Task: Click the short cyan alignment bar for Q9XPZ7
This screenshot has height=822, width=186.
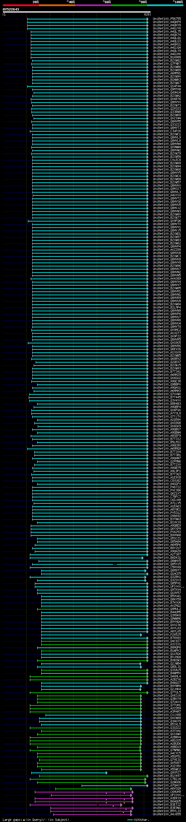Action: [x=69, y=773]
